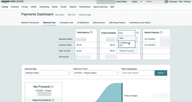Open Beginning Balance help question icon
This screenshot has width=192, height=102.
(53, 100)
